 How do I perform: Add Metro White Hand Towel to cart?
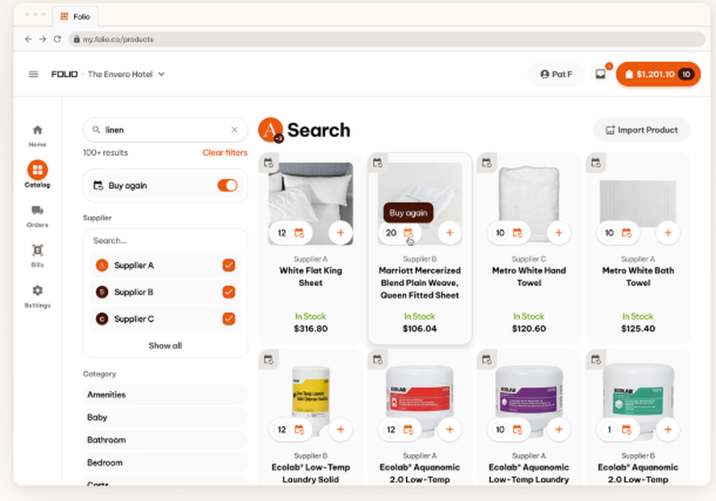tap(558, 233)
